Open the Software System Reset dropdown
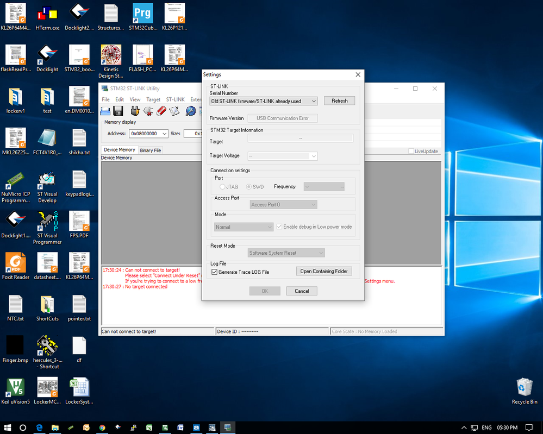Viewport: 543px width, 434px height. click(286, 253)
